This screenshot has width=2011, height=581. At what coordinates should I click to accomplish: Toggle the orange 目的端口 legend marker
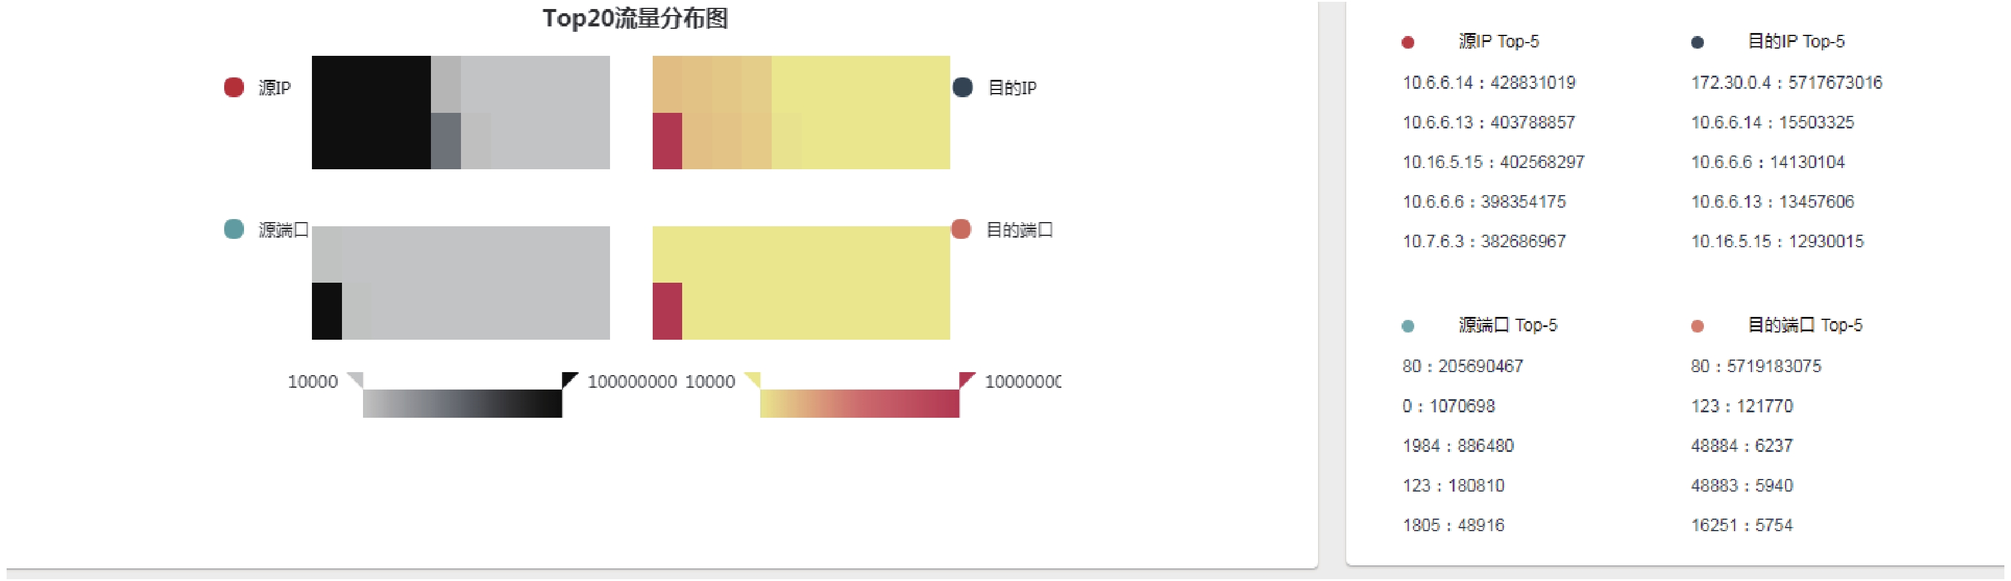(961, 229)
